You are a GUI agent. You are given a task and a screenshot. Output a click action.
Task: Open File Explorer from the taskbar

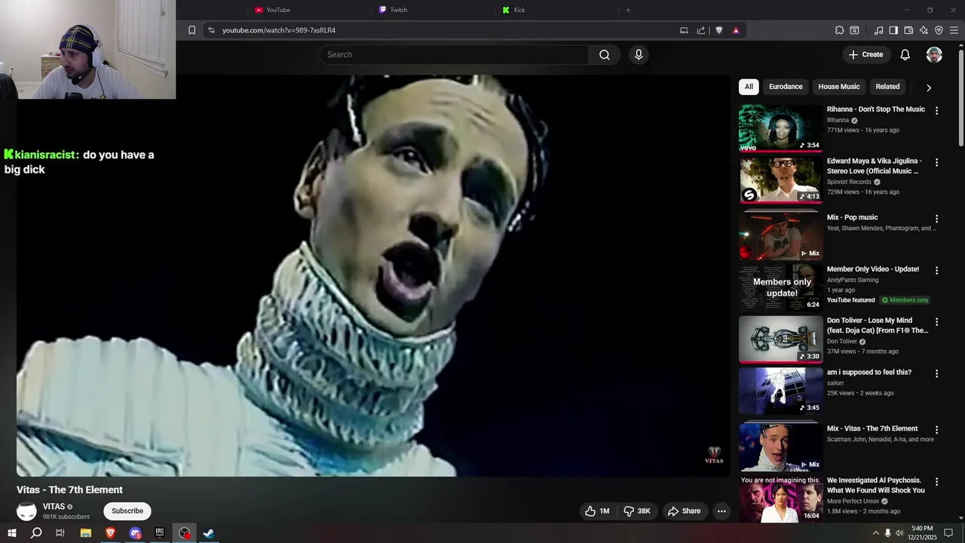[x=86, y=533]
